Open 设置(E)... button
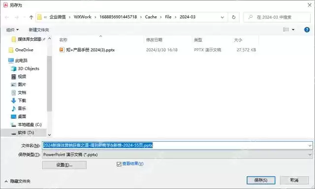This screenshot has width=315, height=189. [64, 165]
